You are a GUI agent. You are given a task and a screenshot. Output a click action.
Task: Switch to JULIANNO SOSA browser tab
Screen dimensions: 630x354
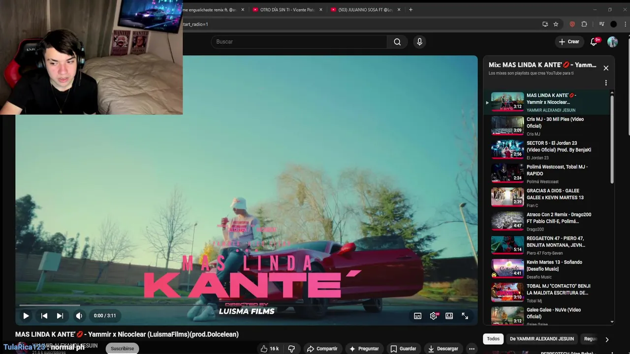pyautogui.click(x=365, y=10)
